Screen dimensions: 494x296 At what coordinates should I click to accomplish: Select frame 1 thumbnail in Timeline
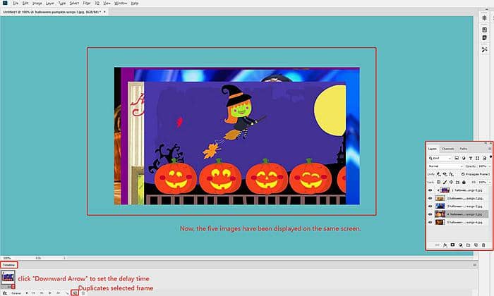8,278
